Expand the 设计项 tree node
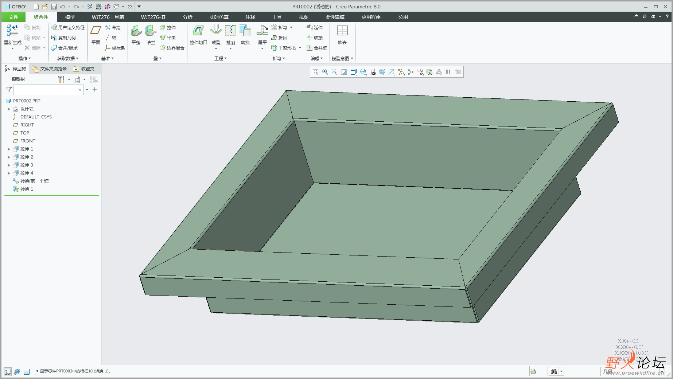Image resolution: width=673 pixels, height=379 pixels. 9,109
